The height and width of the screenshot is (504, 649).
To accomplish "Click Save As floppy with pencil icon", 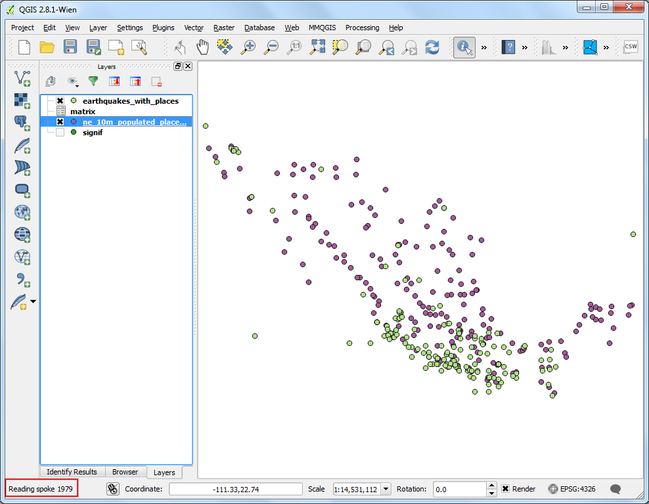I will [x=93, y=47].
